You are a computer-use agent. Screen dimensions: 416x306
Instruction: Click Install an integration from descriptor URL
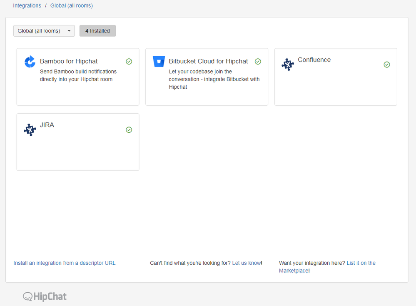tap(65, 263)
